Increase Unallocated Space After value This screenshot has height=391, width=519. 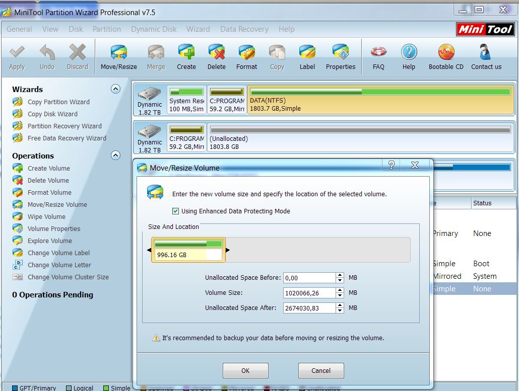tap(340, 305)
